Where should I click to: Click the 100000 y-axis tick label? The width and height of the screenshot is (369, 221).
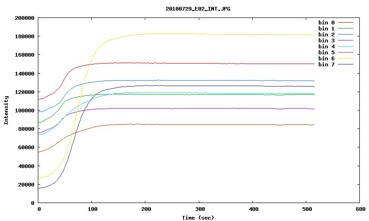pyautogui.click(x=24, y=110)
